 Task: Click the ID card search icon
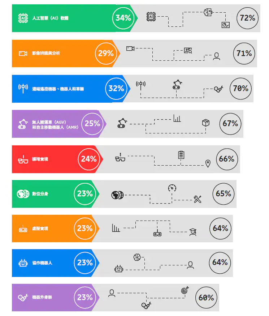pyautogui.click(x=188, y=51)
